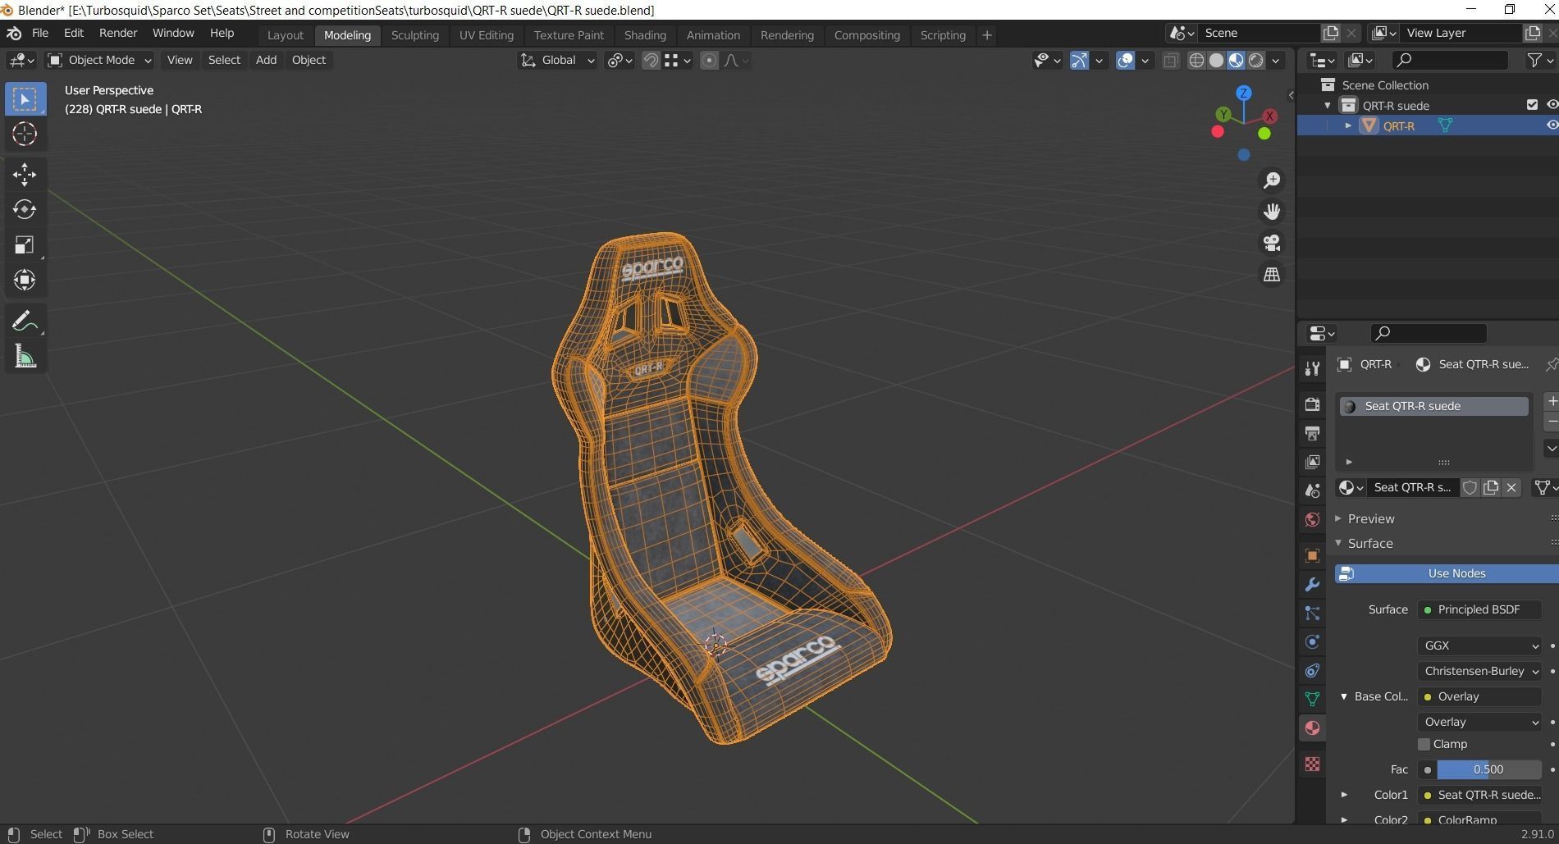Hide QRT-R suede collection with eye
The image size is (1559, 844).
[x=1552, y=105]
